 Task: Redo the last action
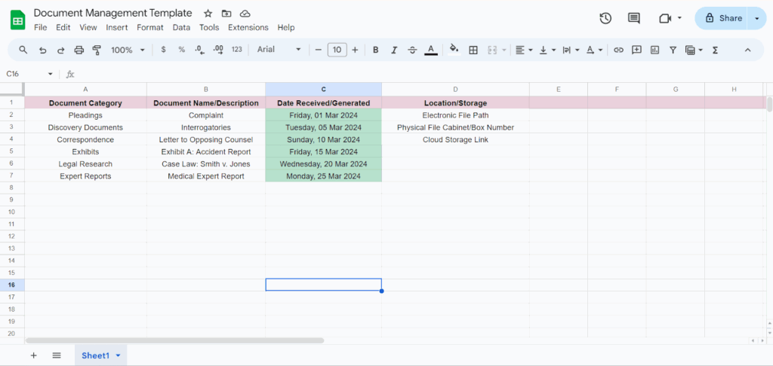(x=60, y=50)
